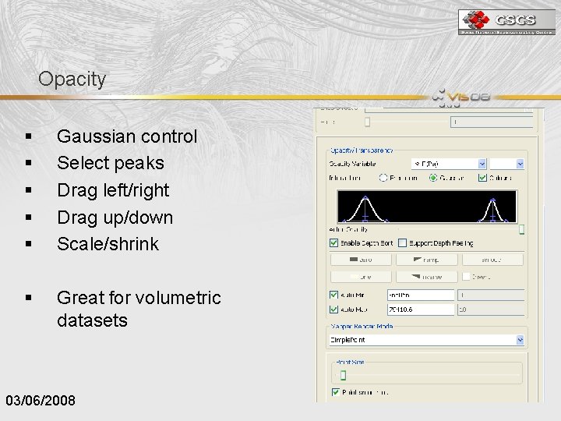
Task: Select the Gaussian edit function radio button
Action: tap(433, 178)
